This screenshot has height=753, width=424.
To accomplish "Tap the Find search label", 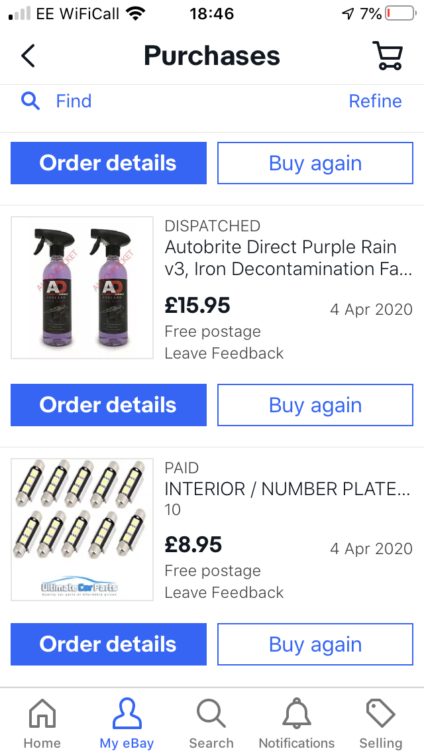I will coord(74,101).
